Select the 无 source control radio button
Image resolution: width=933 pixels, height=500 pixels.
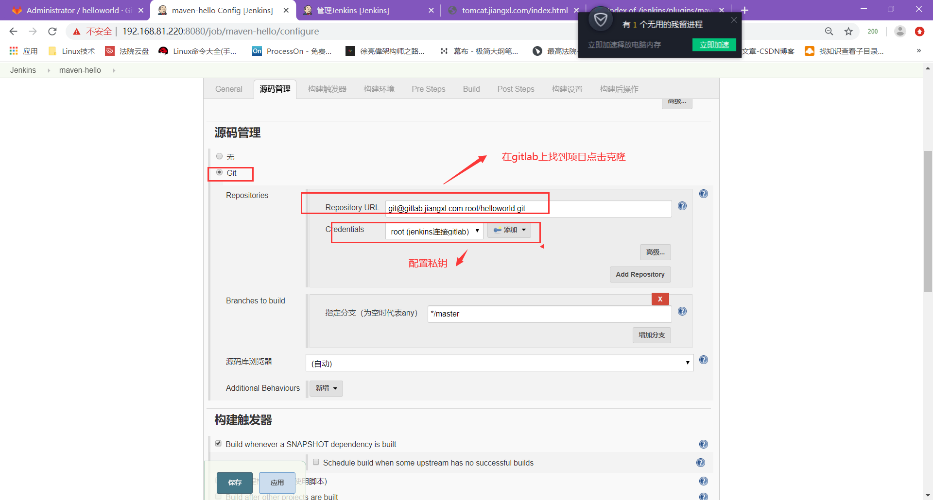(x=220, y=156)
